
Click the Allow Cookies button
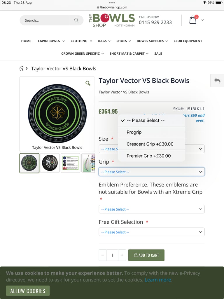tap(28, 291)
